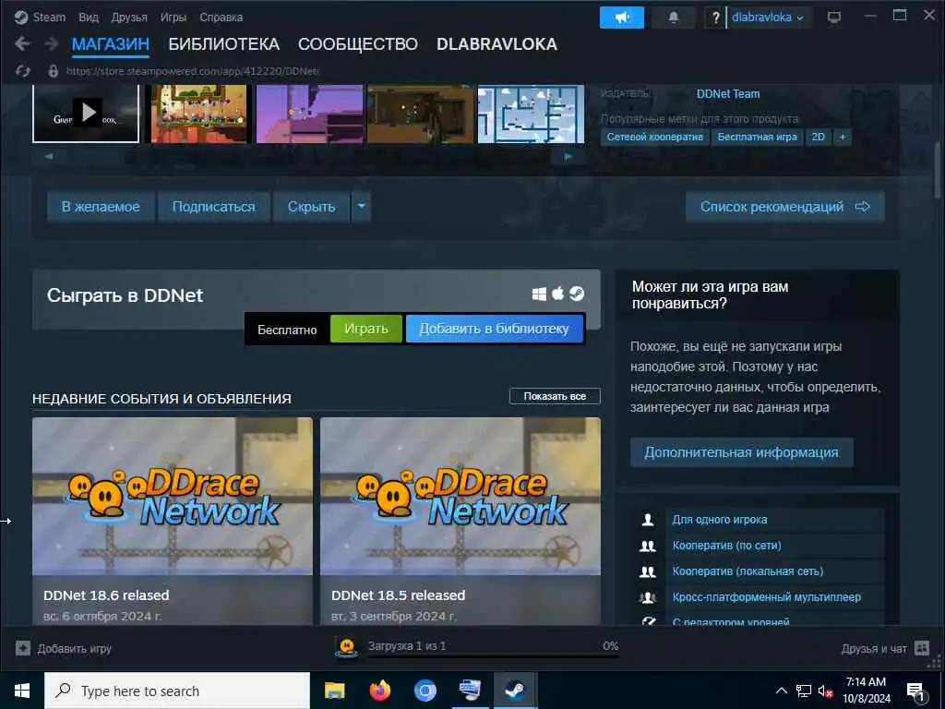
Task: Switch to the БИБЛИОТЕКА tab
Action: [223, 44]
